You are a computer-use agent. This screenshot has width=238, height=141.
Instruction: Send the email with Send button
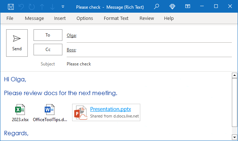[17, 43]
